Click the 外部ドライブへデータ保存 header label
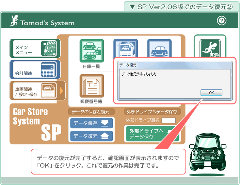The width and height of the screenshot is (240, 185). pyautogui.click(x=152, y=112)
